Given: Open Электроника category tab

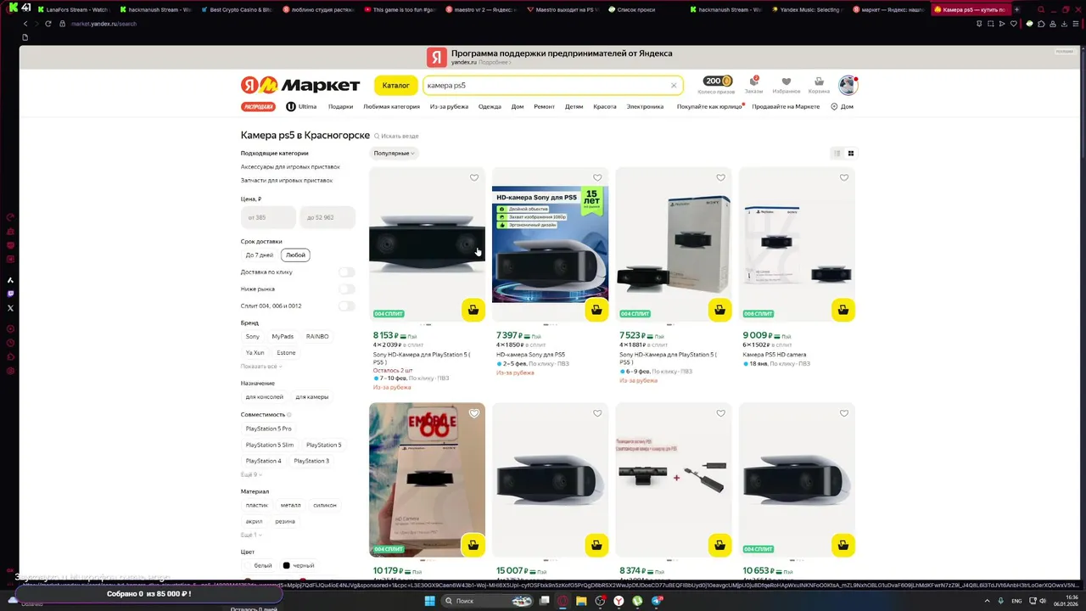Looking at the screenshot, I should coord(645,107).
